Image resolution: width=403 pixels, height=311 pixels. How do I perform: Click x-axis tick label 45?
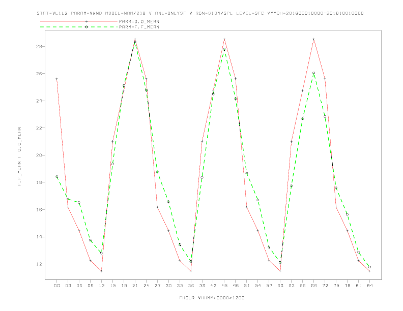tap(224, 286)
